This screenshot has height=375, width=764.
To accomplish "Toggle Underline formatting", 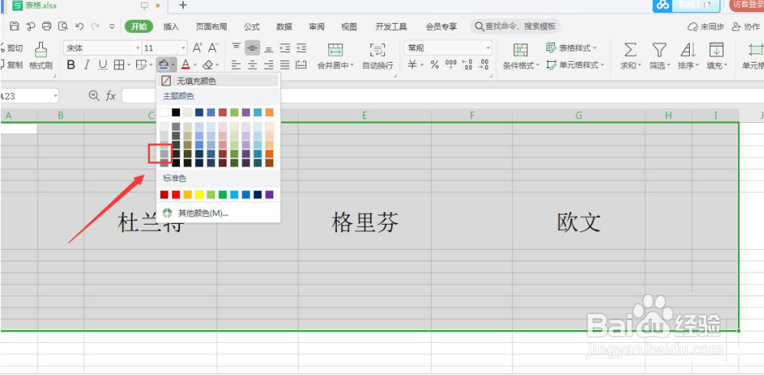I will [x=103, y=65].
